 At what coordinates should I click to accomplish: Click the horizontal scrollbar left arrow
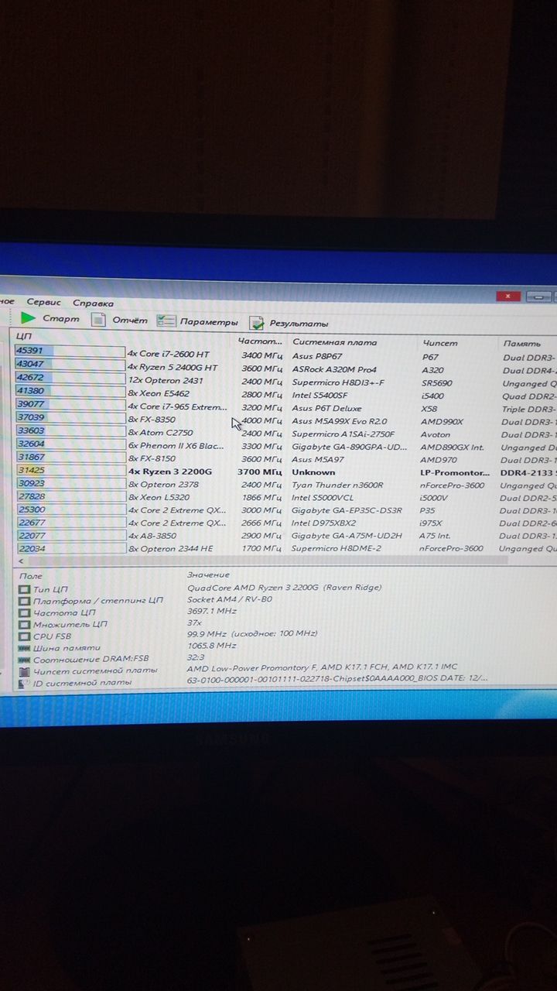[20, 561]
